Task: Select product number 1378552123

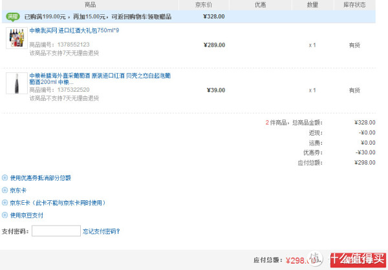Action: (73, 45)
